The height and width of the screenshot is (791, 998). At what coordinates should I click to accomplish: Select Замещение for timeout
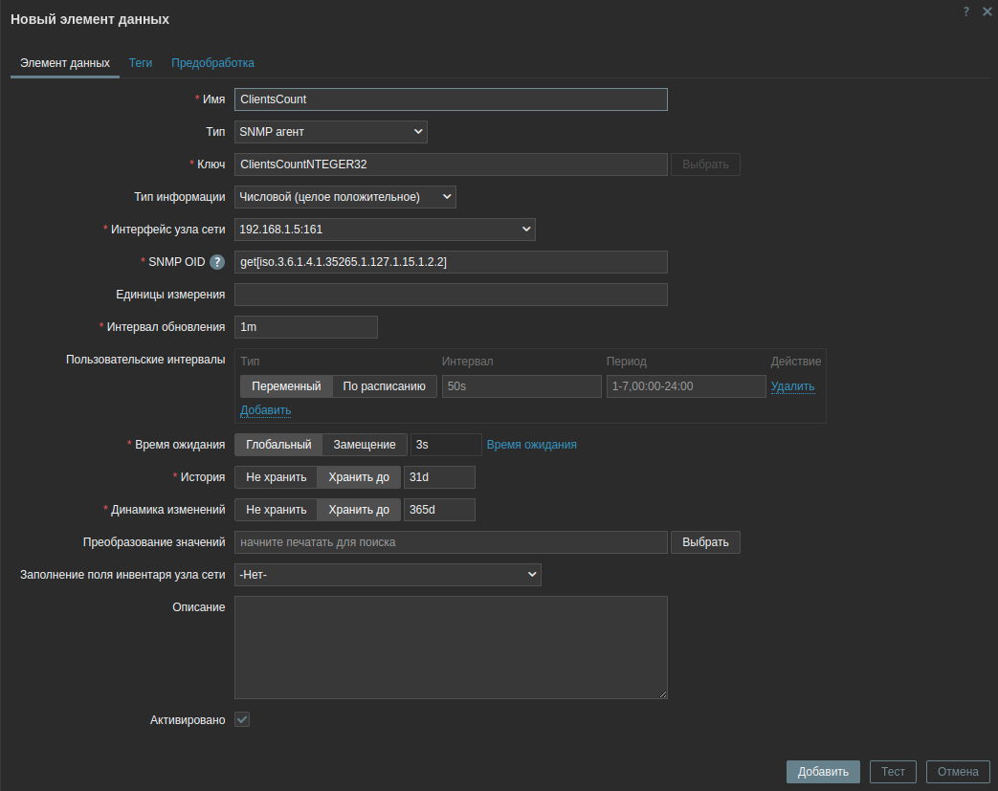364,445
